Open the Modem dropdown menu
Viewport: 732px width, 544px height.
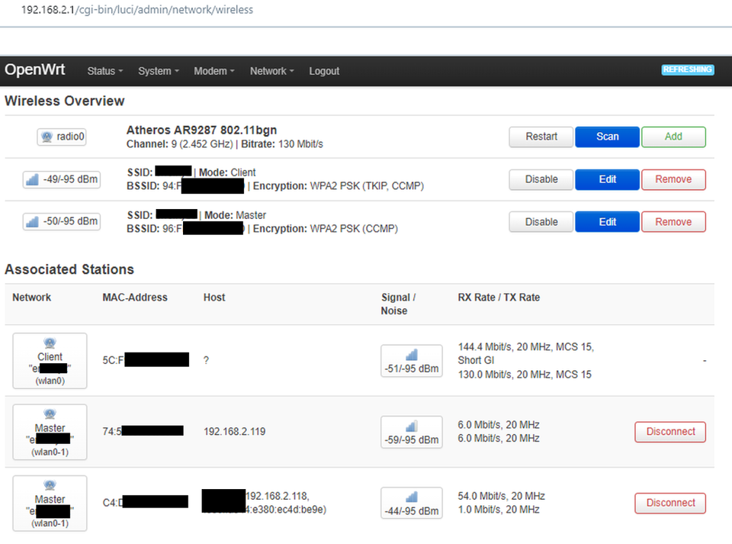[x=213, y=71]
